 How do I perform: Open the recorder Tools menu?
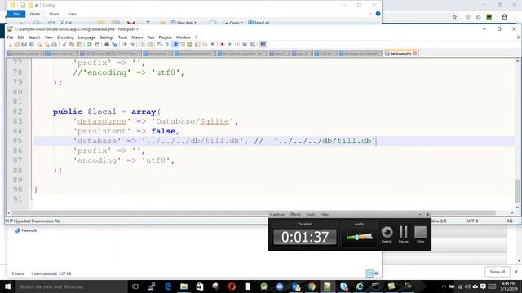310,215
